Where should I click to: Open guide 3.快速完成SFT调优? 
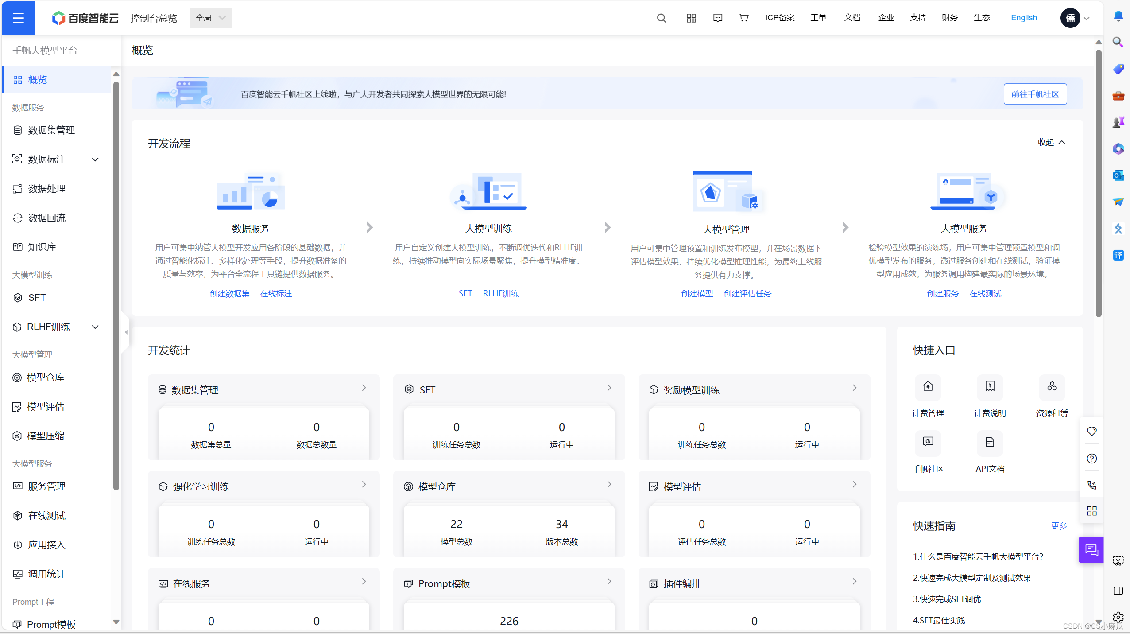click(947, 599)
